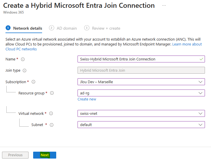
Task: Click the Subscription field label
Action: coord(16,82)
